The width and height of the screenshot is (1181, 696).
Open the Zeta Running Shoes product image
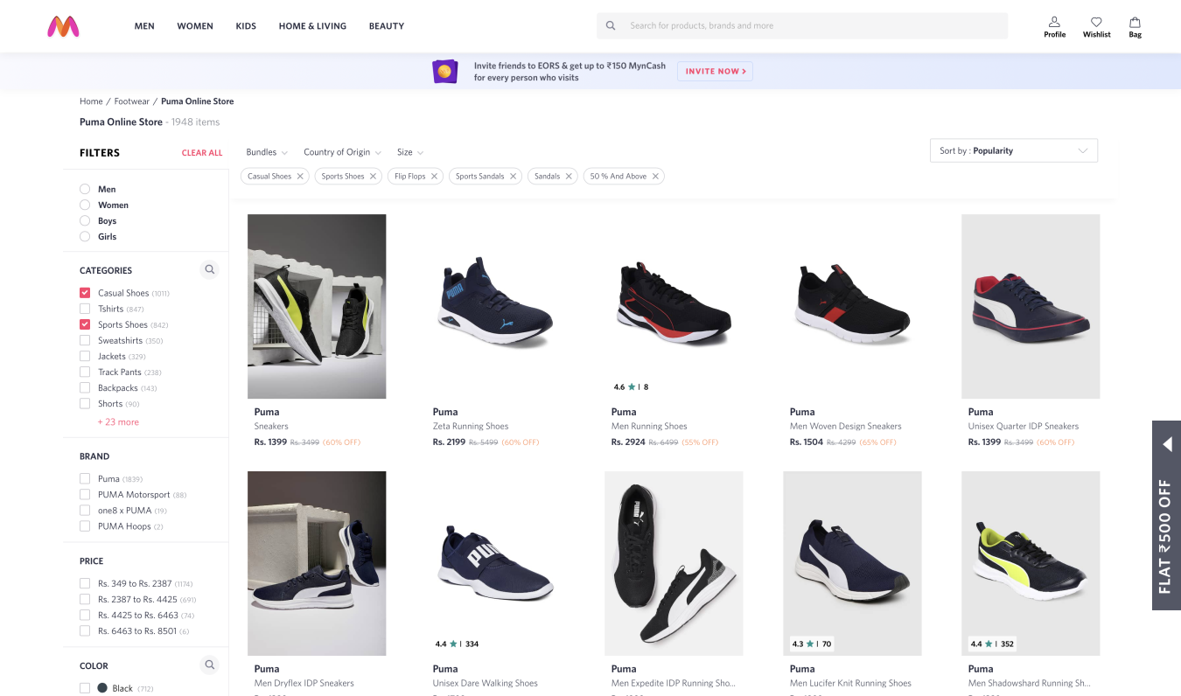495,306
